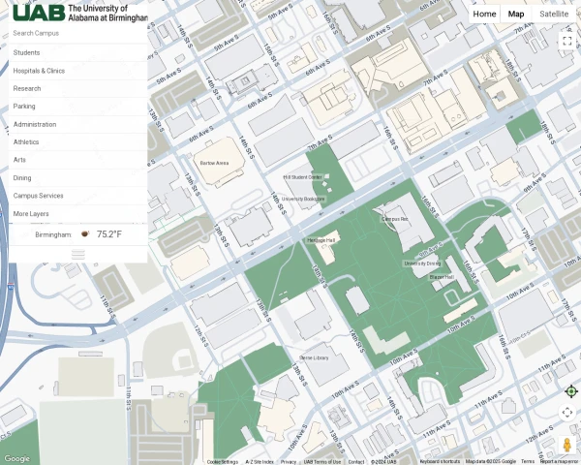The image size is (581, 465).
Task: Select the Hill Student Center label
Action: click(303, 177)
